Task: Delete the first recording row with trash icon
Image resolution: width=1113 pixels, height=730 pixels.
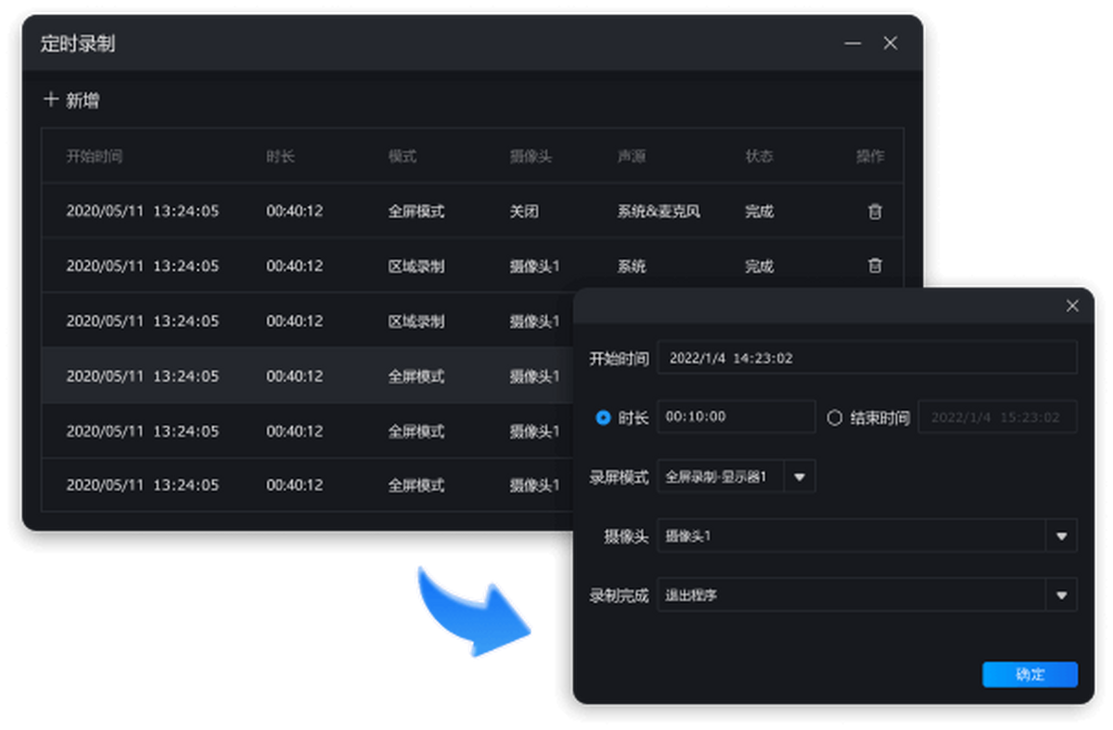Action: [x=874, y=211]
